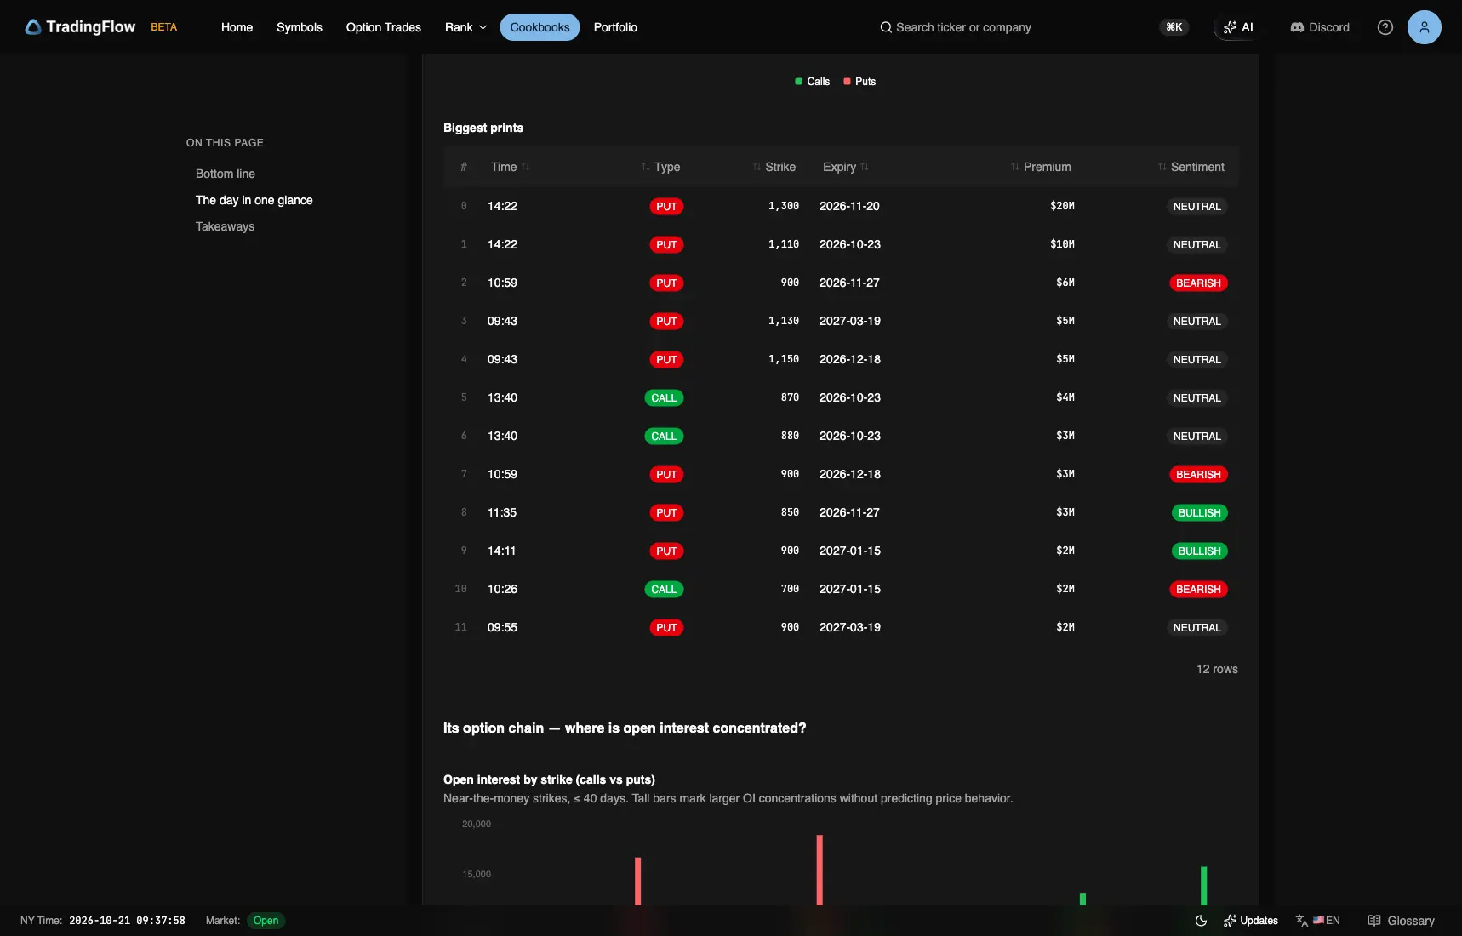Screen dimensions: 1462x936
Task: Click the TradingFlow logo icon
Action: coord(32,27)
